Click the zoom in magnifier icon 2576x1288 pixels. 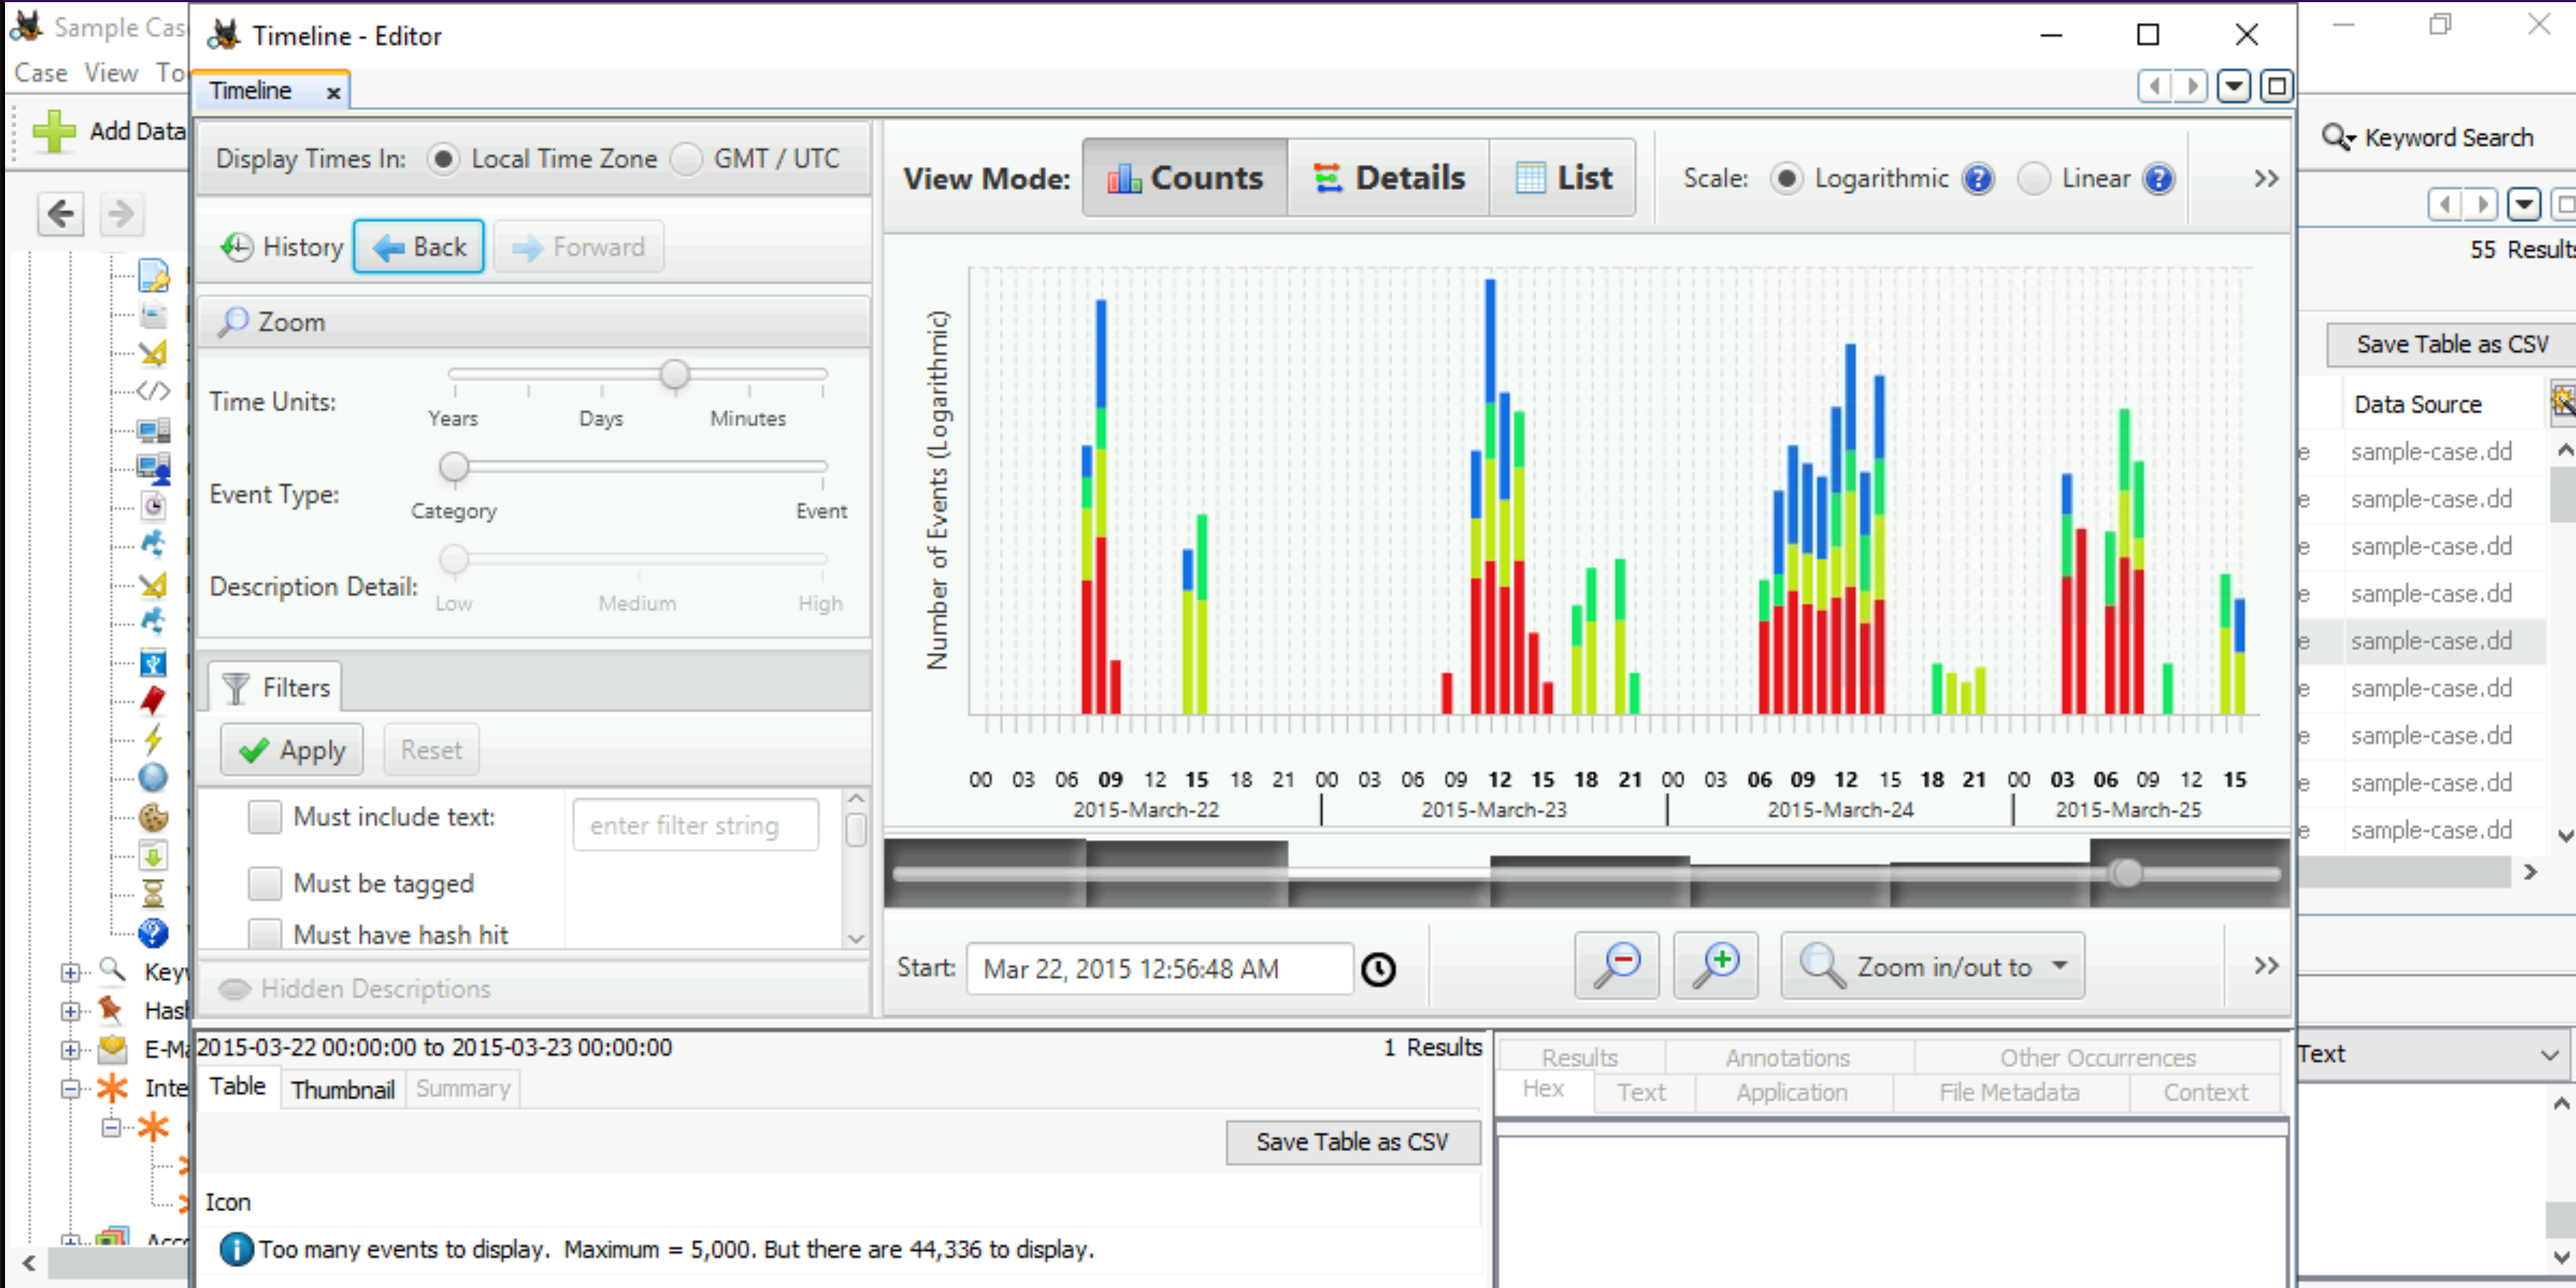pos(1716,965)
